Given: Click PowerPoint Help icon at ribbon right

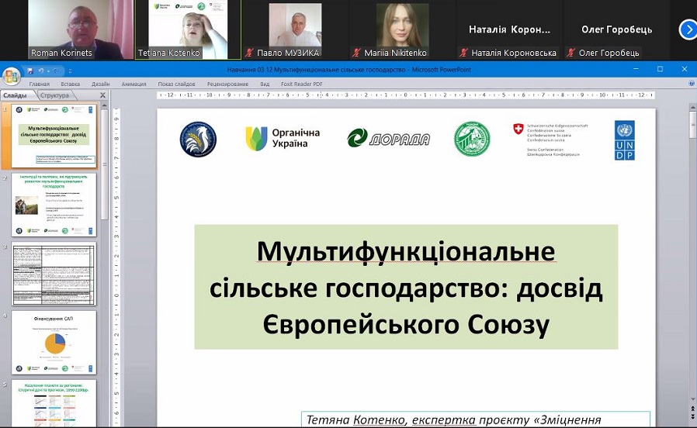Looking at the screenshot, I should click(x=692, y=84).
